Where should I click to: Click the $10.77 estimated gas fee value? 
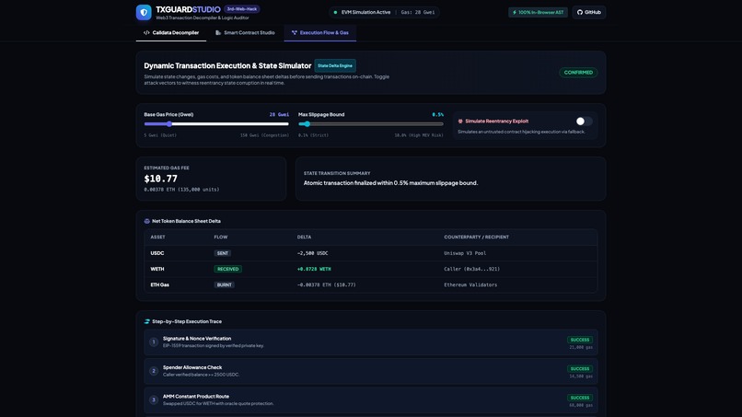161,179
